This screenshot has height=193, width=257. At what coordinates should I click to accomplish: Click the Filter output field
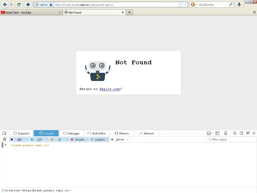[x=231, y=139]
